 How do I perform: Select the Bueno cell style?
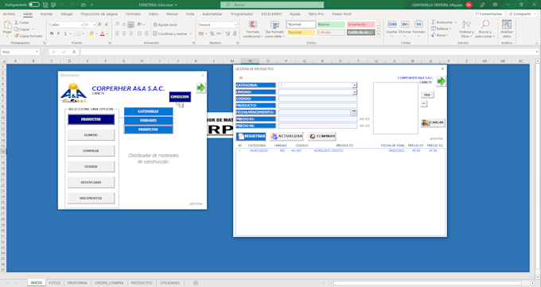click(331, 25)
